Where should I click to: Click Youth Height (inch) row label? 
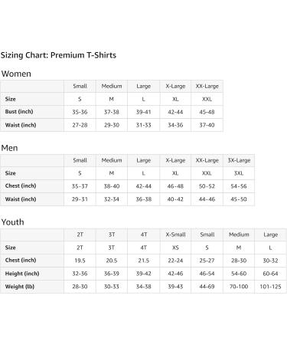(22, 274)
